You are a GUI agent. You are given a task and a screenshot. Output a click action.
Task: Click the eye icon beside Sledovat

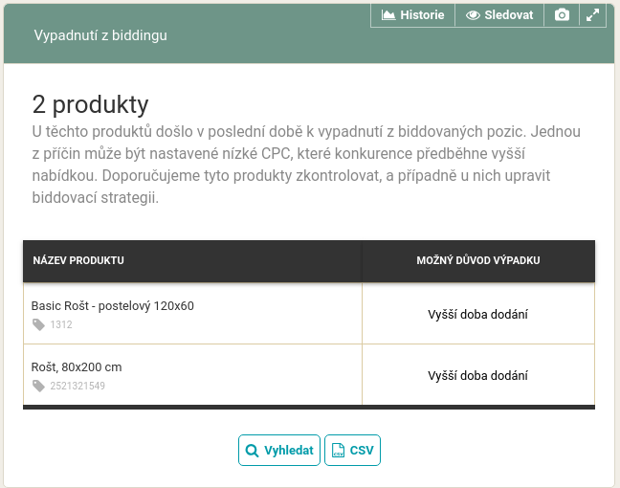pos(473,15)
